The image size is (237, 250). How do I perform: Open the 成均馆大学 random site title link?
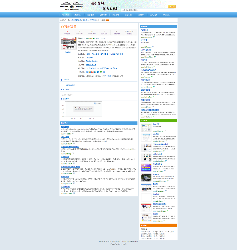pos(65,127)
